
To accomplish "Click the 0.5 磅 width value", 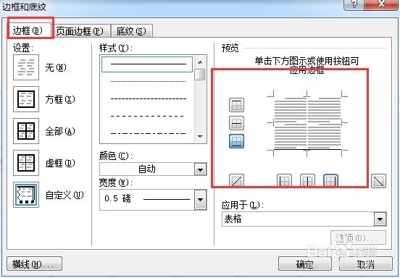I will pos(117,198).
